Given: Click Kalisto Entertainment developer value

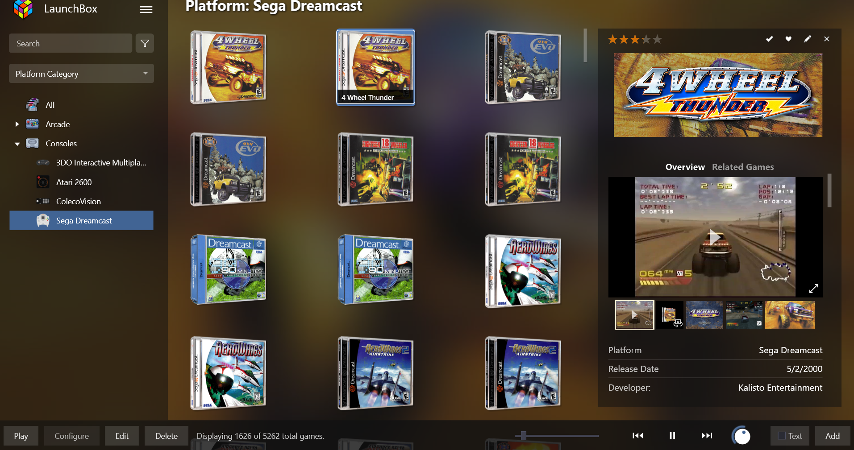Looking at the screenshot, I should (780, 388).
